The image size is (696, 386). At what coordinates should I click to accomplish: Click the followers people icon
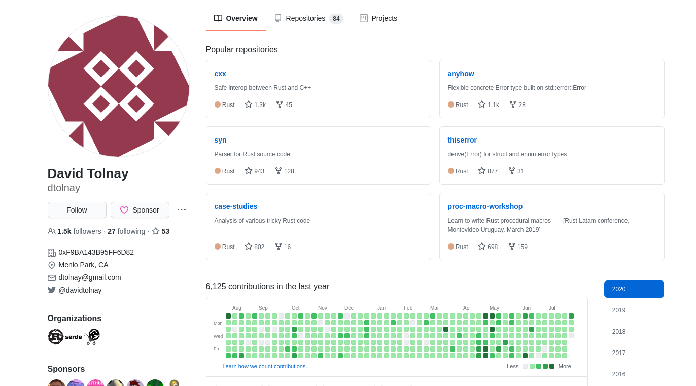tap(52, 231)
